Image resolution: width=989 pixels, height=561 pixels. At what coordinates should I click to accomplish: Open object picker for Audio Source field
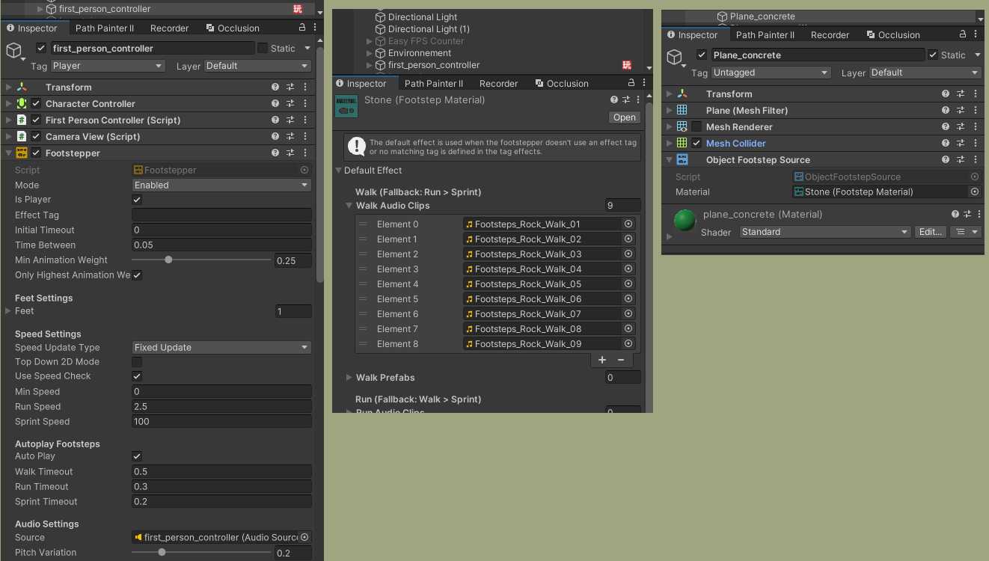coord(304,538)
